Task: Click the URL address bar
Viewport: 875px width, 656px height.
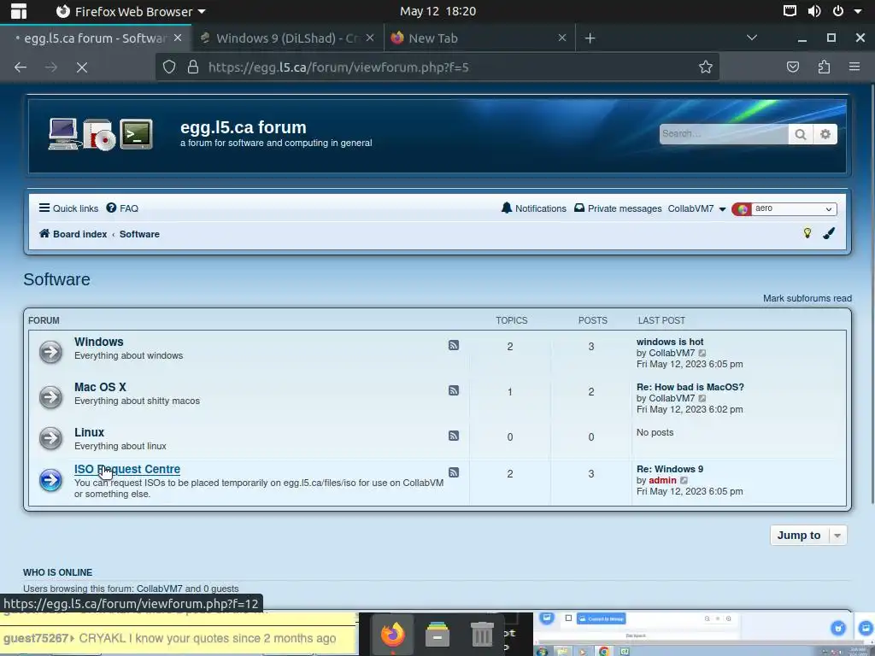Action: tap(437, 67)
